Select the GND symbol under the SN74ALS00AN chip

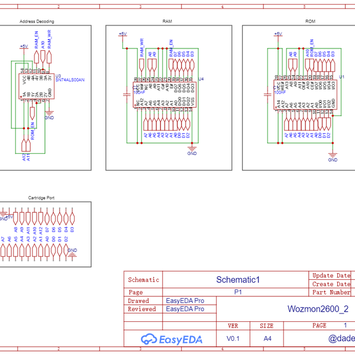click(x=49, y=115)
